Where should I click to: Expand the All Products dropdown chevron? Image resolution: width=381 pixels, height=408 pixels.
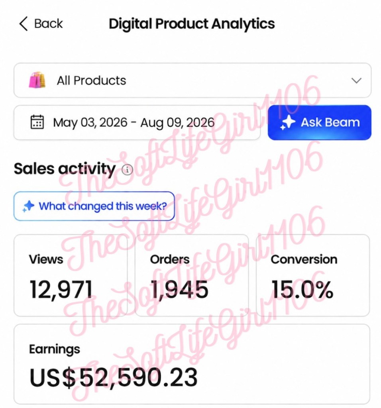tap(356, 80)
